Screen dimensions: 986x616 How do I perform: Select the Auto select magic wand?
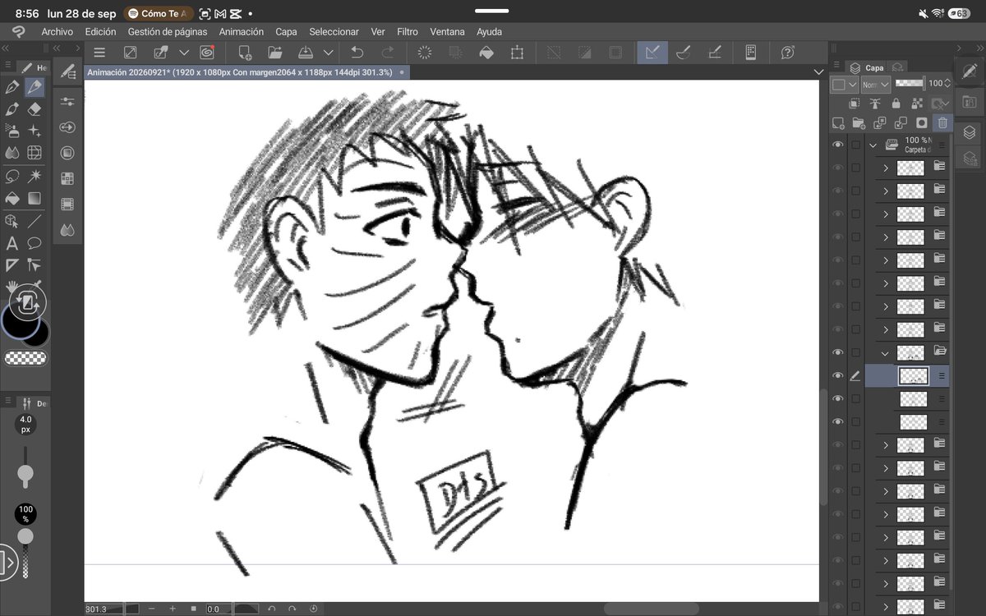(35, 176)
